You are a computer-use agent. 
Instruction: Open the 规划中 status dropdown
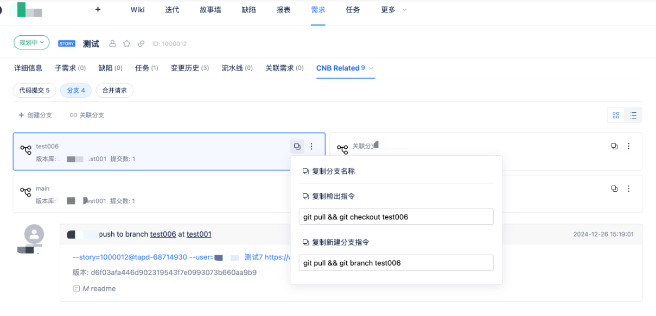(x=31, y=42)
